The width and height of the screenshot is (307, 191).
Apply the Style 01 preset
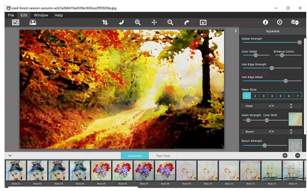coord(16,171)
